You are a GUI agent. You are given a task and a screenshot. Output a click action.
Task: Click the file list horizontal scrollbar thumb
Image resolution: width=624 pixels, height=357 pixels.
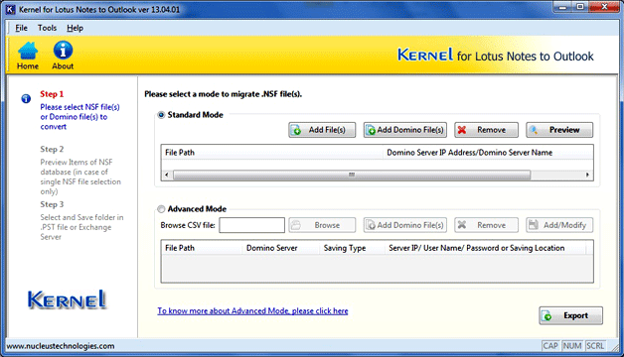(x=352, y=175)
